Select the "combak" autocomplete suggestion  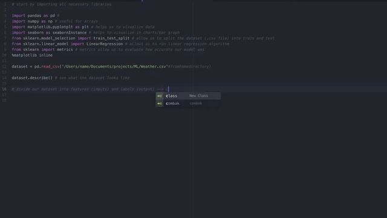coord(188,104)
